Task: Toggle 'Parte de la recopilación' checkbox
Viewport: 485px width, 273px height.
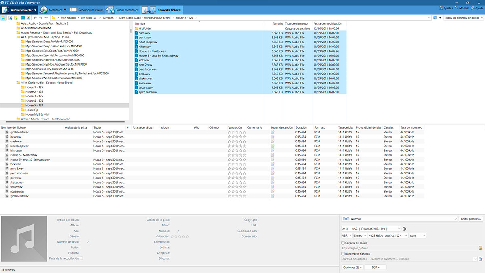Action: coord(82,258)
